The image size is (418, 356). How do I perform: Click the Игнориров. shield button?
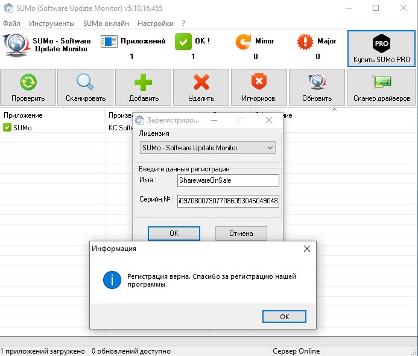(259, 87)
